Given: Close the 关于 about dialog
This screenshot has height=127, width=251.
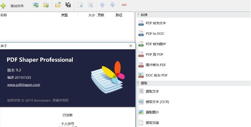Looking at the screenshot, I should tap(131, 46).
